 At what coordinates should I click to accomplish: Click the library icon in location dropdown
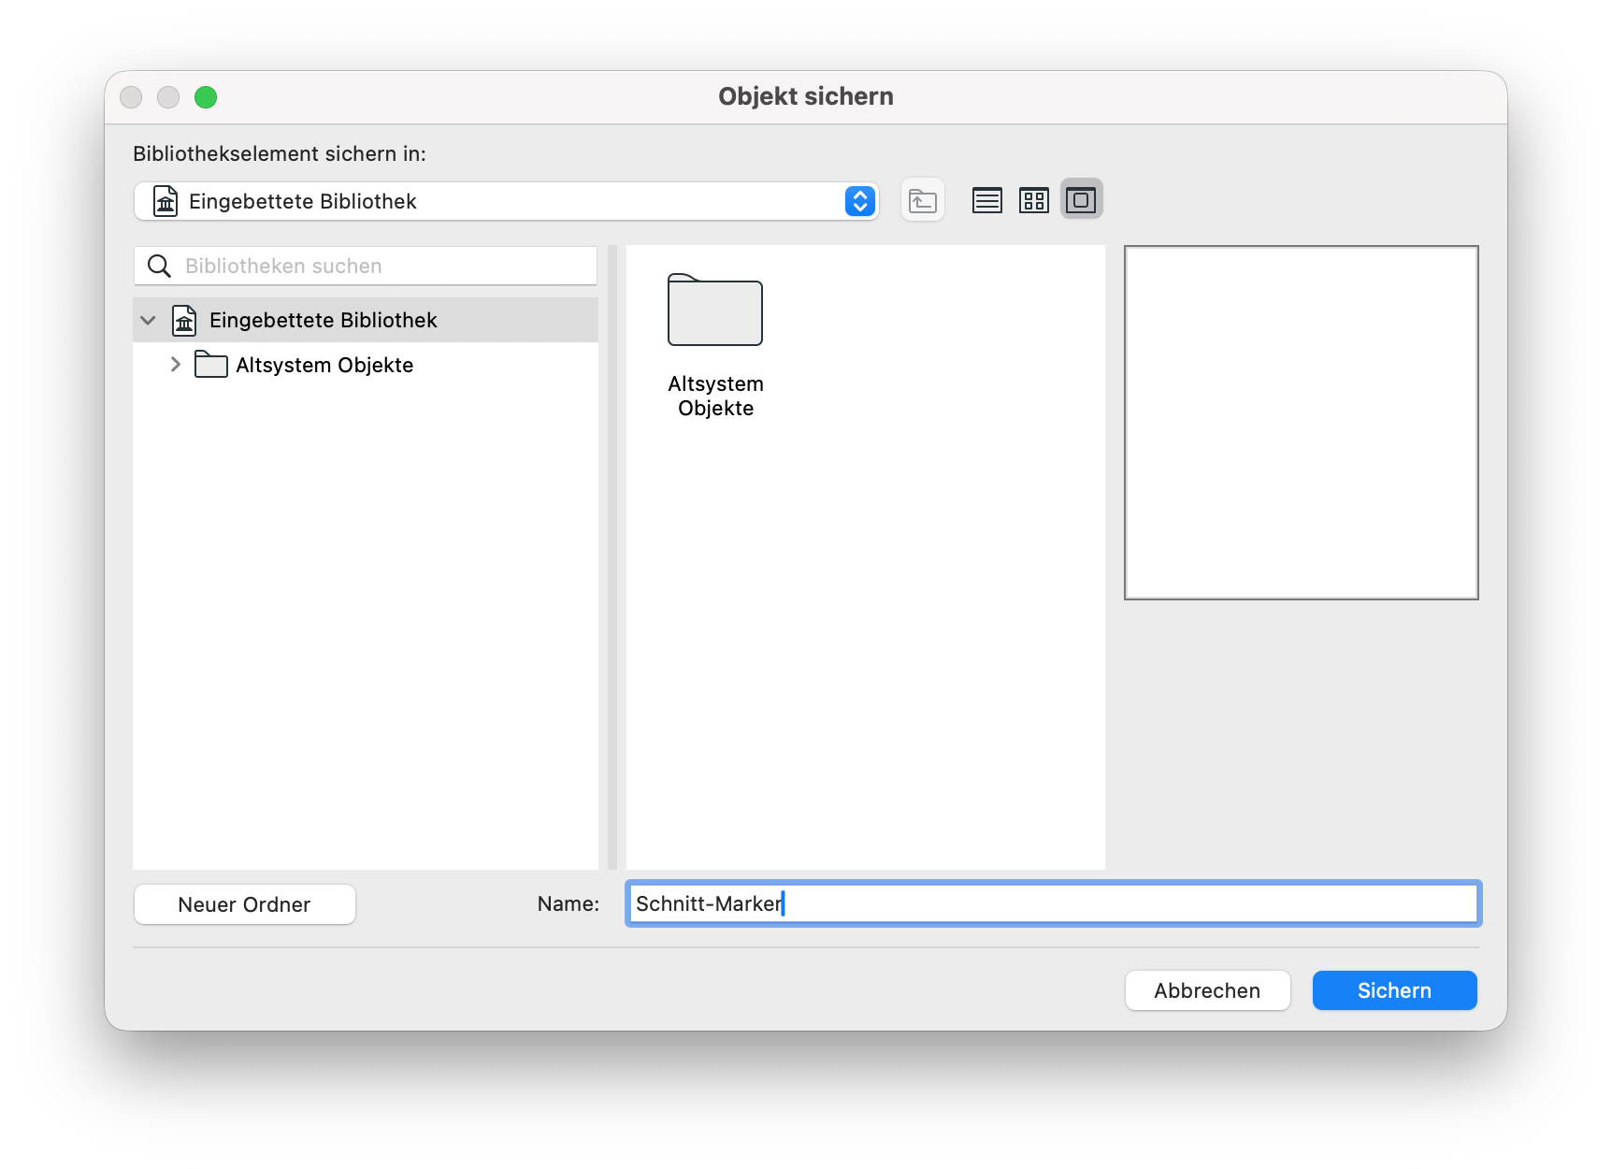point(166,201)
